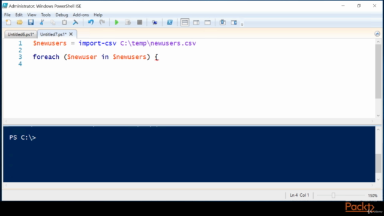Image resolution: width=384 pixels, height=216 pixels.
Task: Click console pane scroll down arrow
Action: point(378,179)
